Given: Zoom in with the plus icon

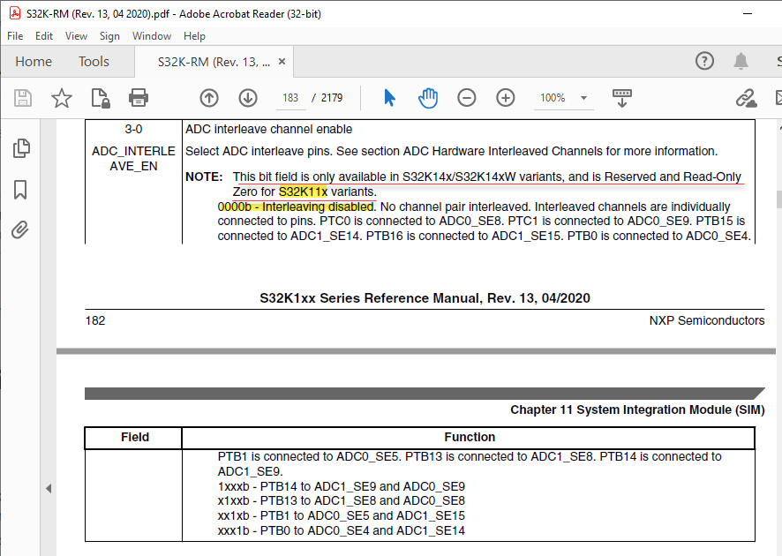Looking at the screenshot, I should tap(505, 98).
